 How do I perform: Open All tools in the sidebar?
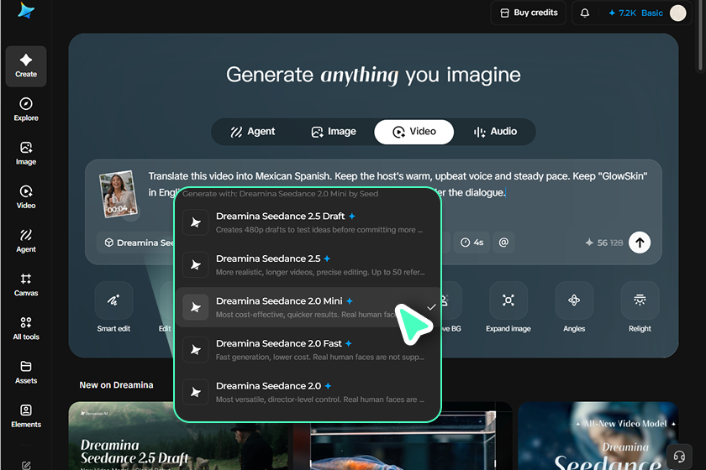coord(26,328)
